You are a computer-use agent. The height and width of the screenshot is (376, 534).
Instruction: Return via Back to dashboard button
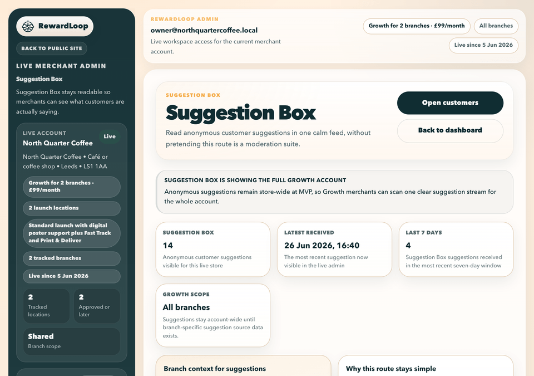[x=450, y=130]
